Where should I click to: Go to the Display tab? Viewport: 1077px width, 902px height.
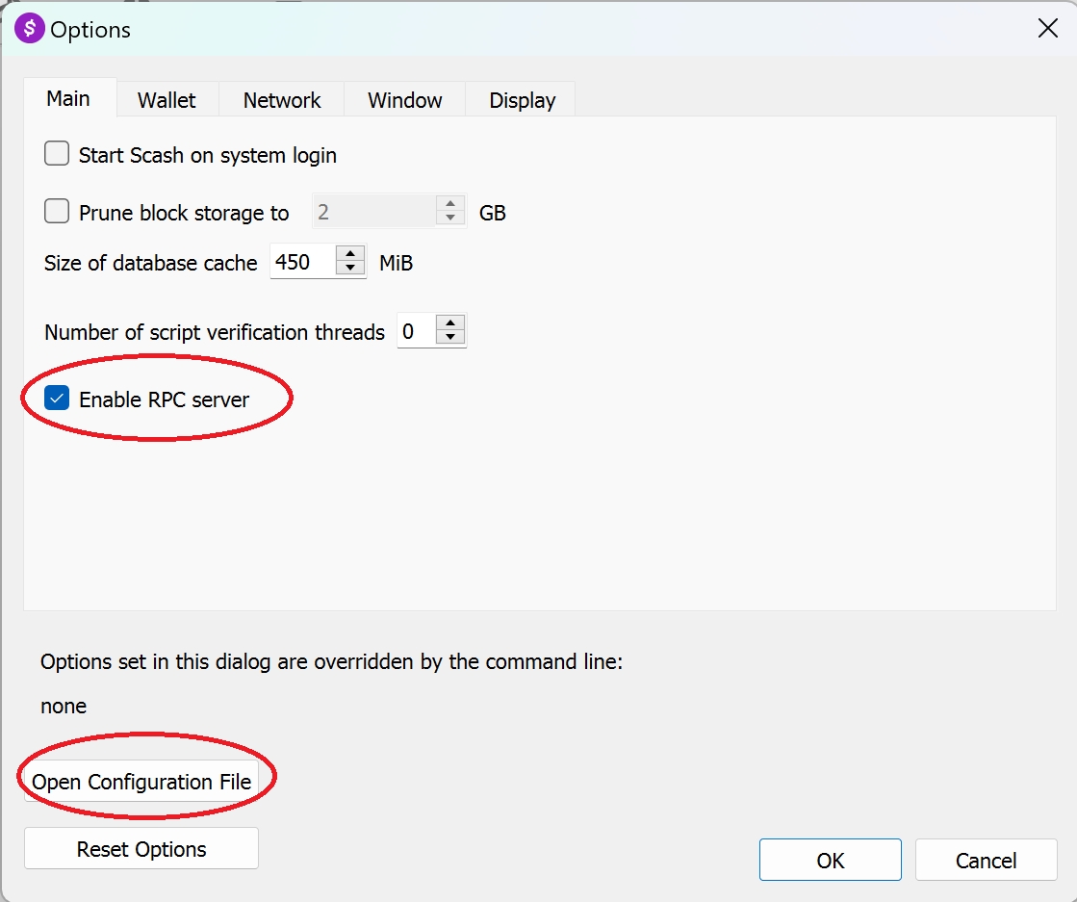tap(522, 100)
